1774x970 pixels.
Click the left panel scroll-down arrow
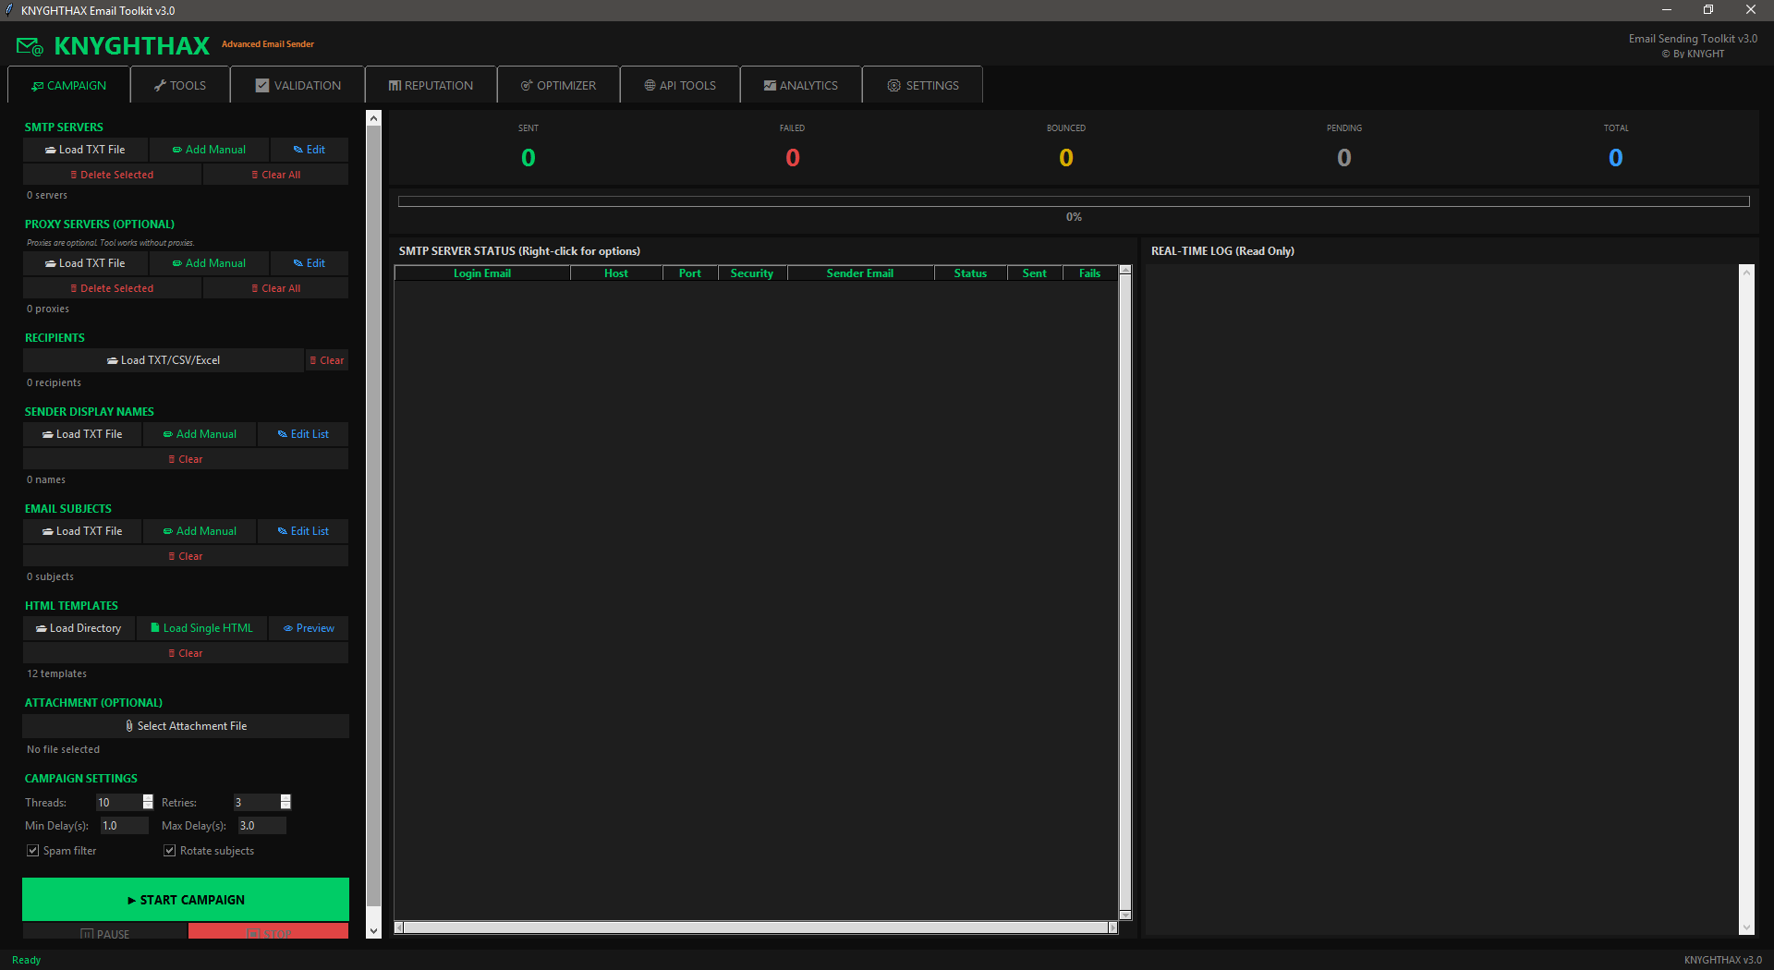pos(373,931)
